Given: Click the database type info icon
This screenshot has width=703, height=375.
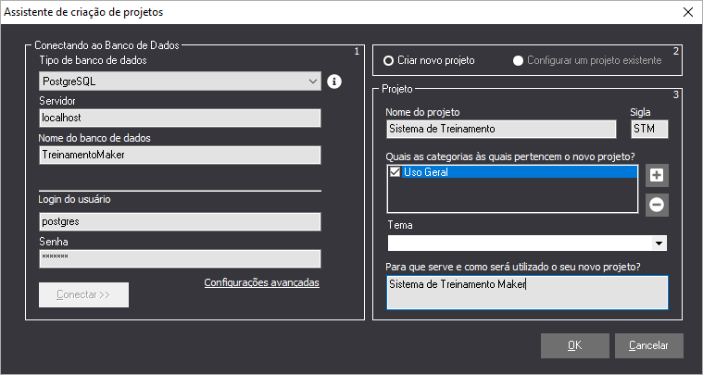Looking at the screenshot, I should 335,81.
